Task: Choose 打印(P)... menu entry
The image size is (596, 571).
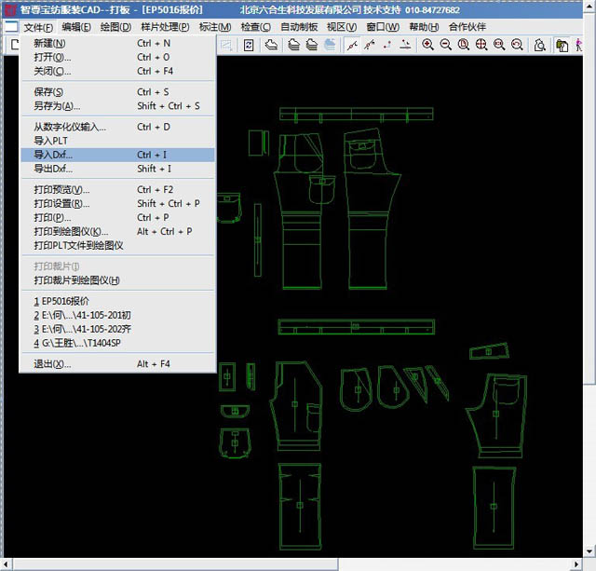Action: [x=118, y=217]
